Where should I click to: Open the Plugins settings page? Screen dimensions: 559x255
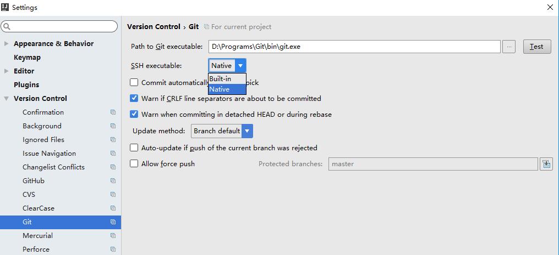pos(26,85)
